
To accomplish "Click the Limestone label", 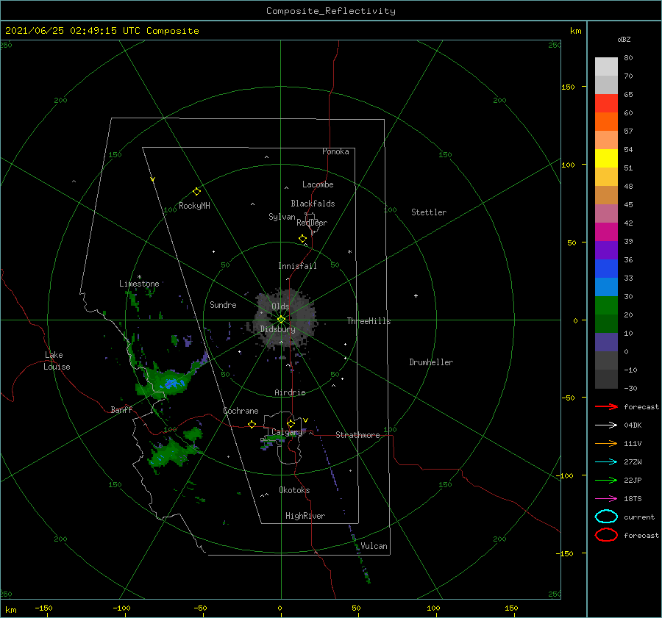I will (139, 284).
